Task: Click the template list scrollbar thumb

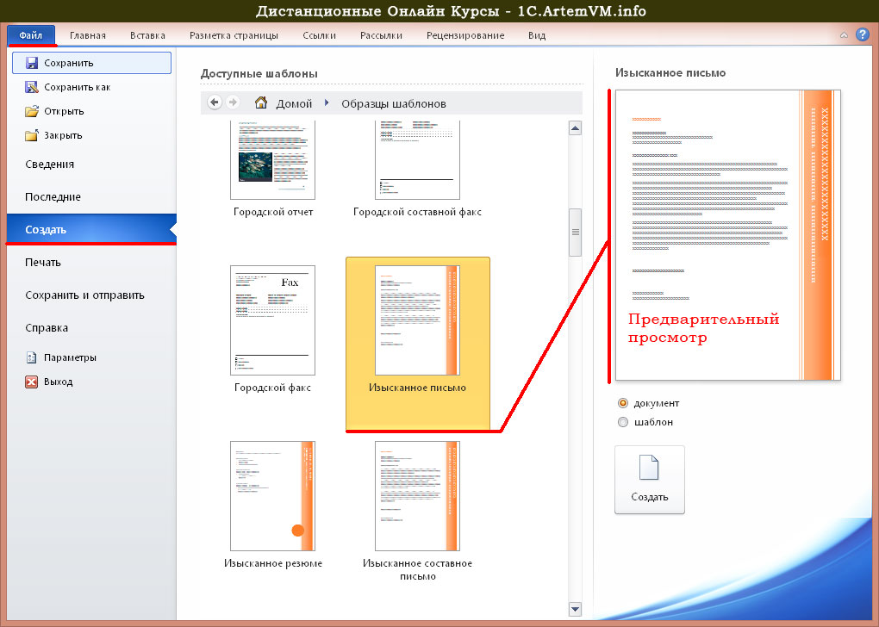Action: [x=575, y=232]
